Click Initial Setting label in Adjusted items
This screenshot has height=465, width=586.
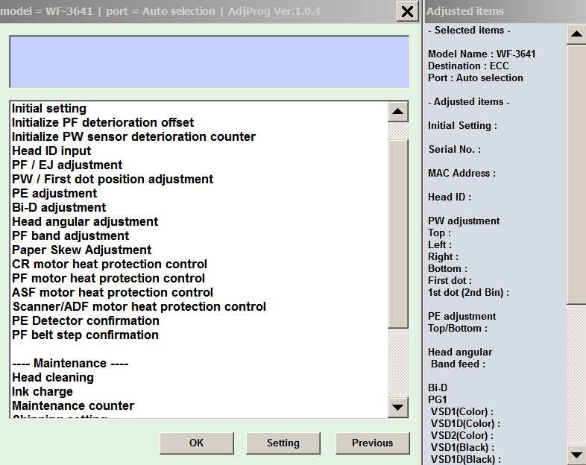(463, 126)
